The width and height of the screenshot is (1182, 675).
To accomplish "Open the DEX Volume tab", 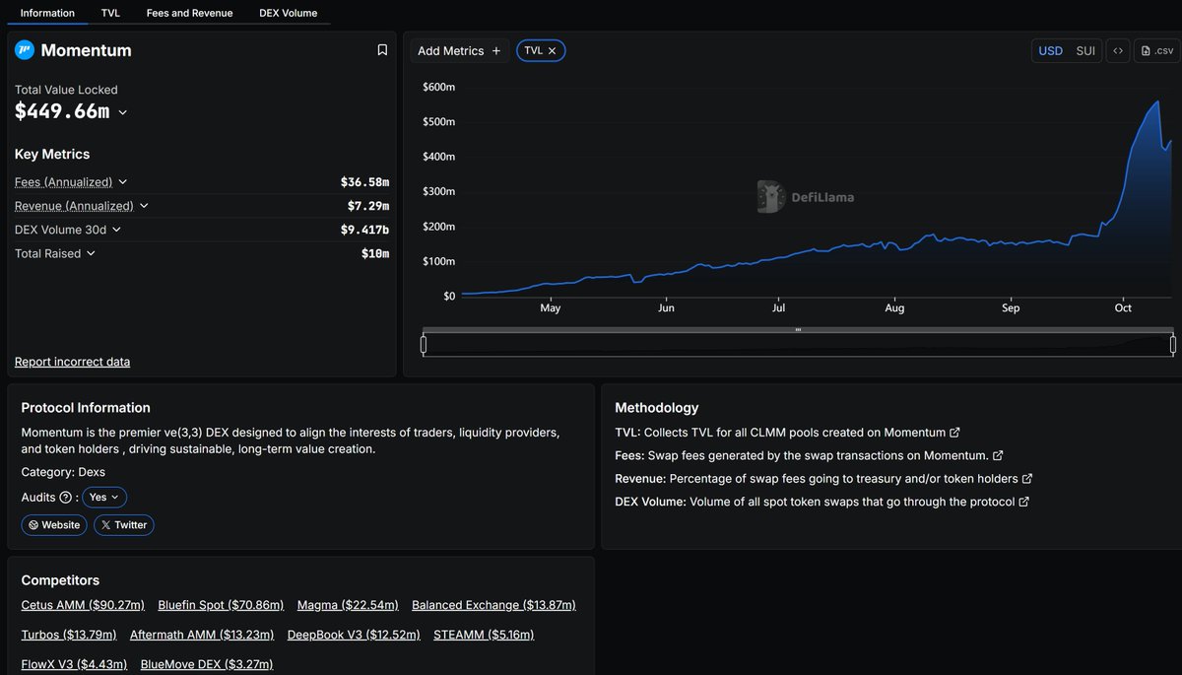I will click(288, 13).
